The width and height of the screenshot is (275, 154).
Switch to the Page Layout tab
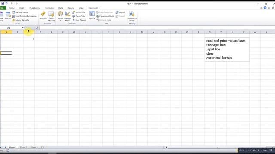tap(35, 8)
